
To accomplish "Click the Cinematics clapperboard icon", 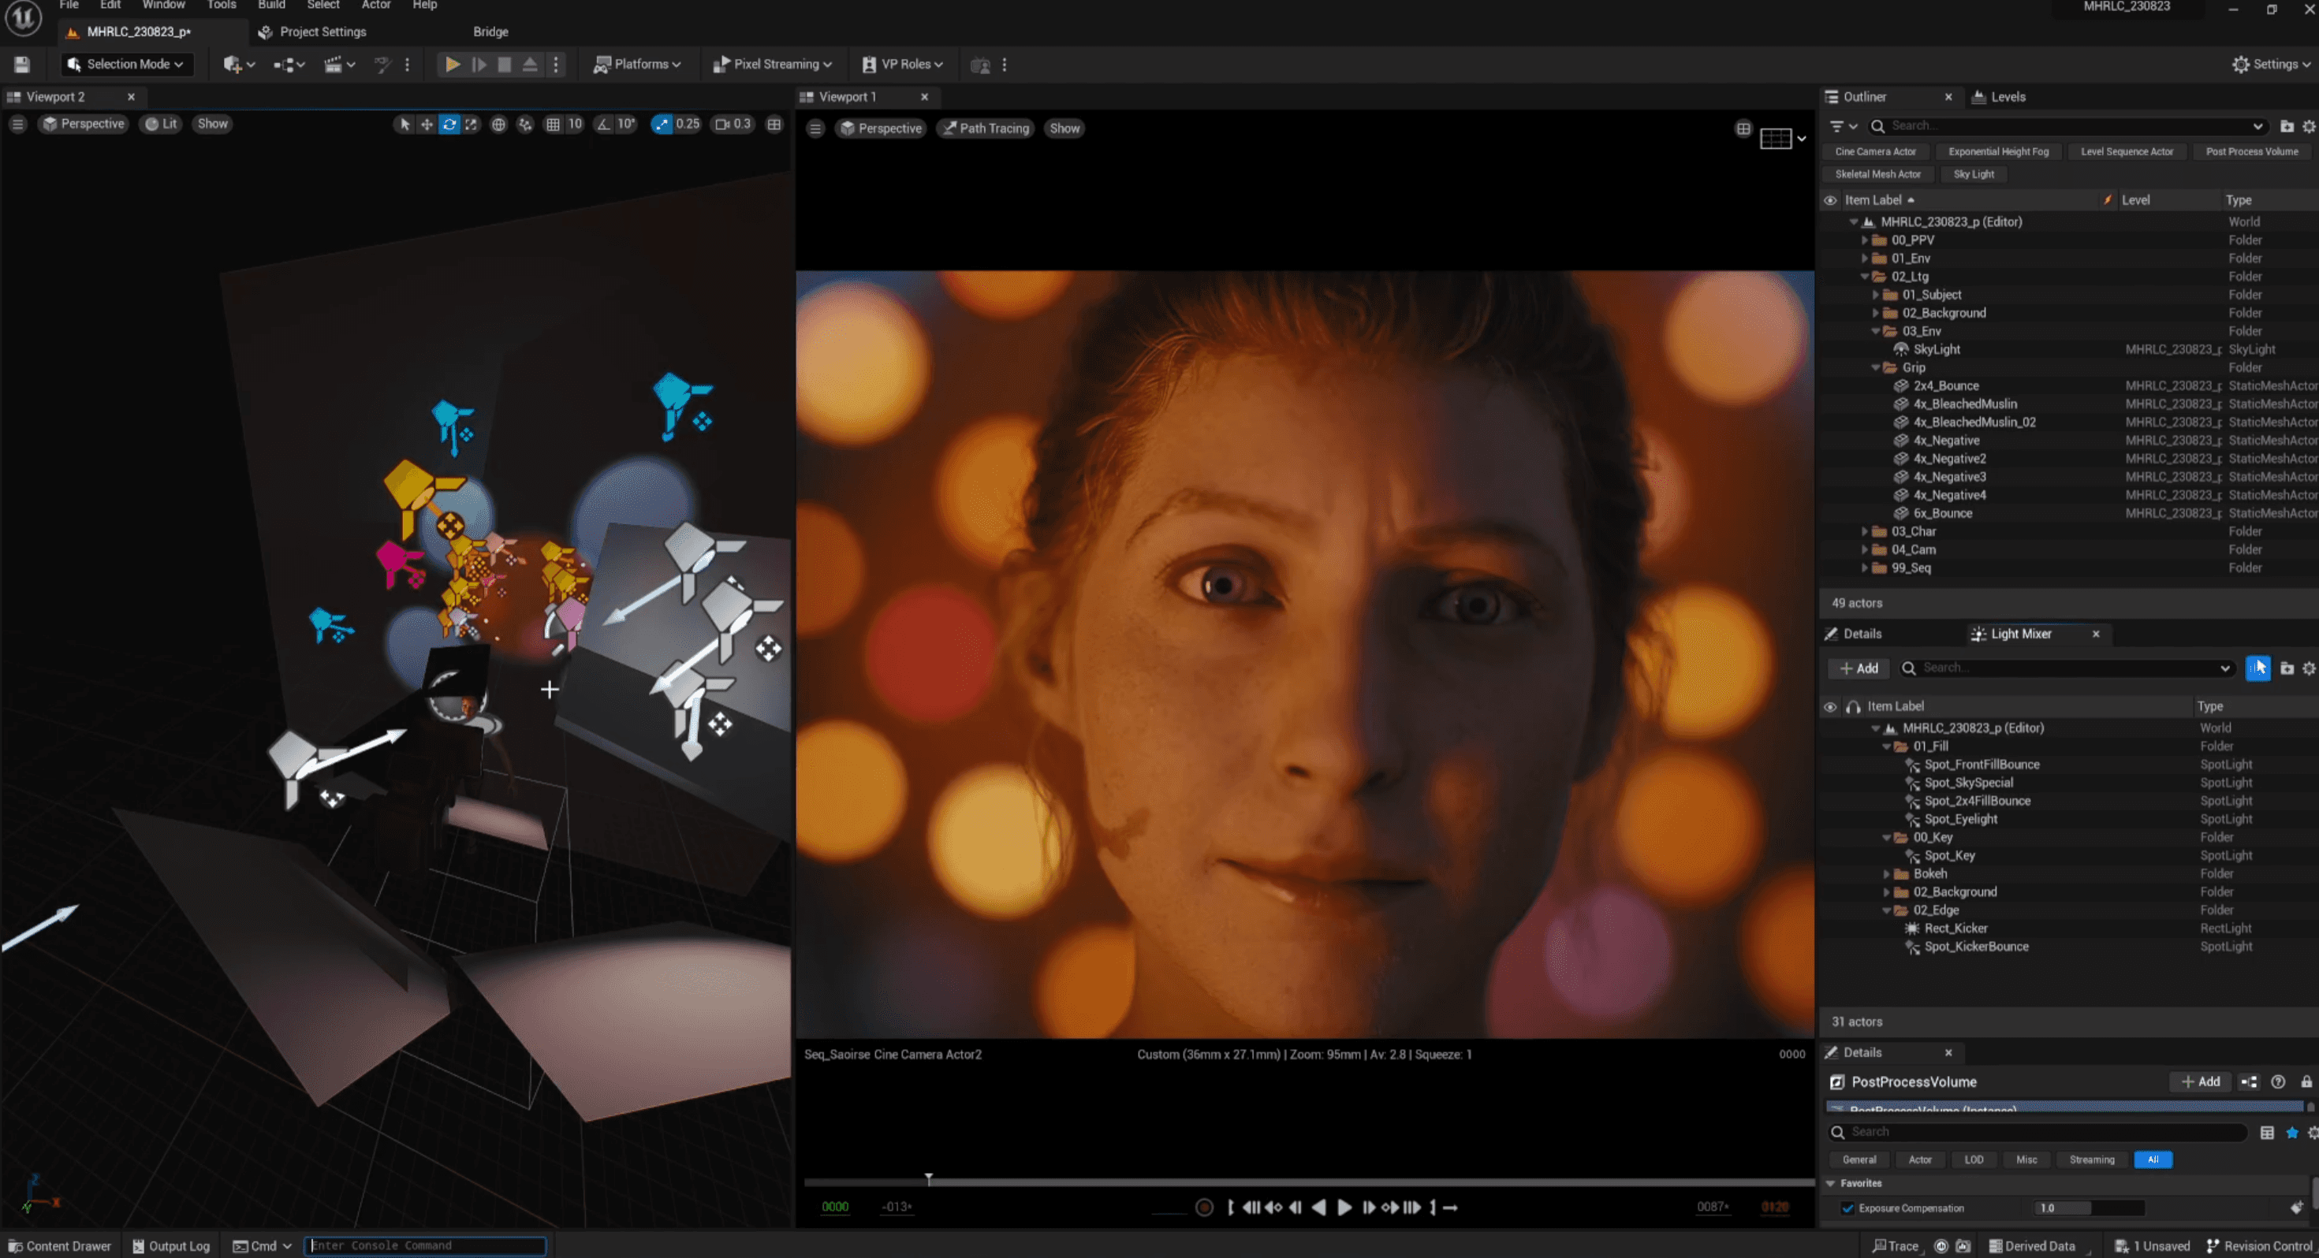I will point(334,64).
